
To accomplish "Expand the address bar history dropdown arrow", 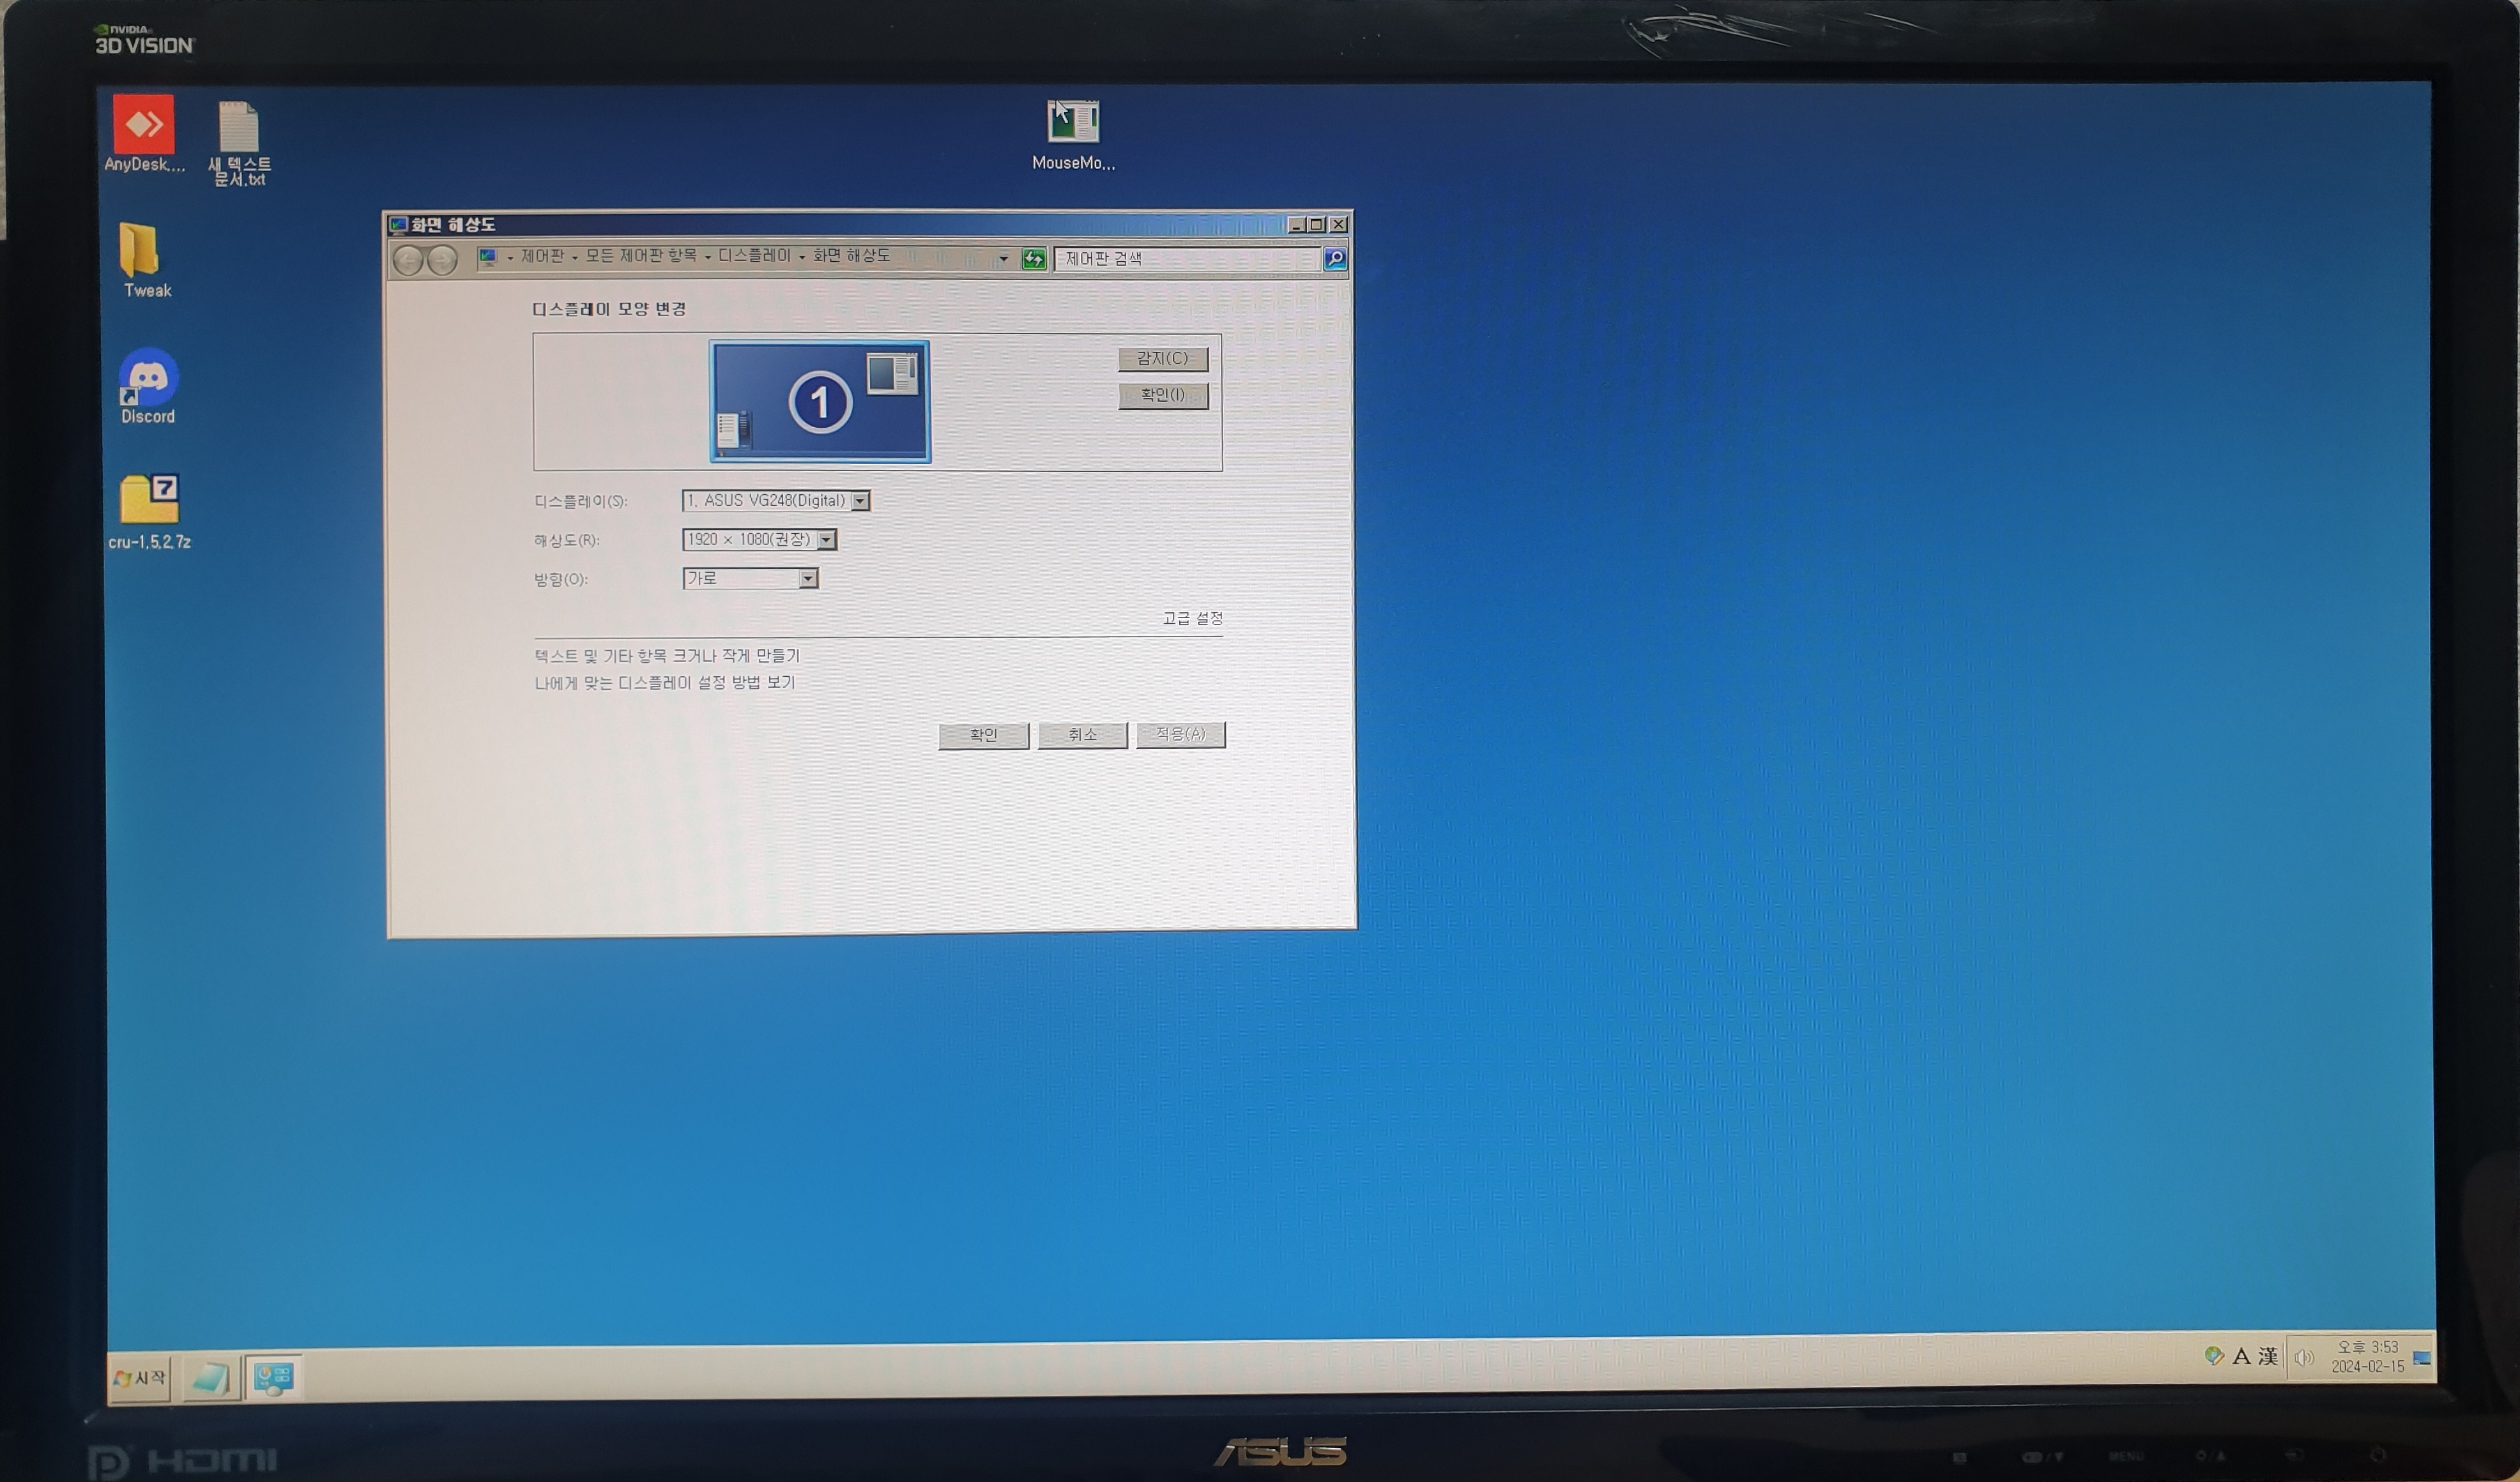I will [x=1003, y=259].
